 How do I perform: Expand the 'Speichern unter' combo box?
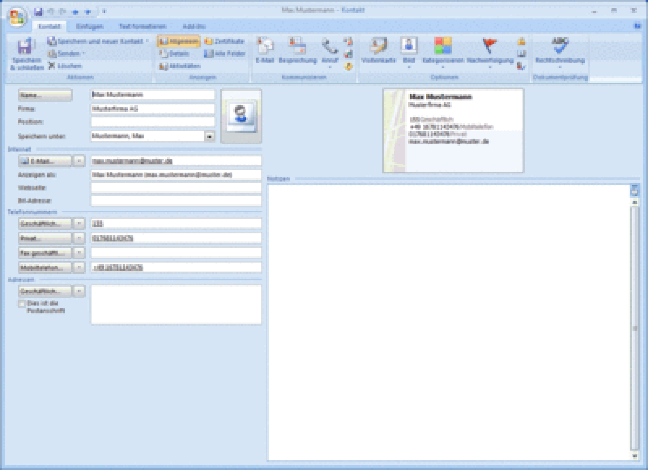click(x=210, y=136)
